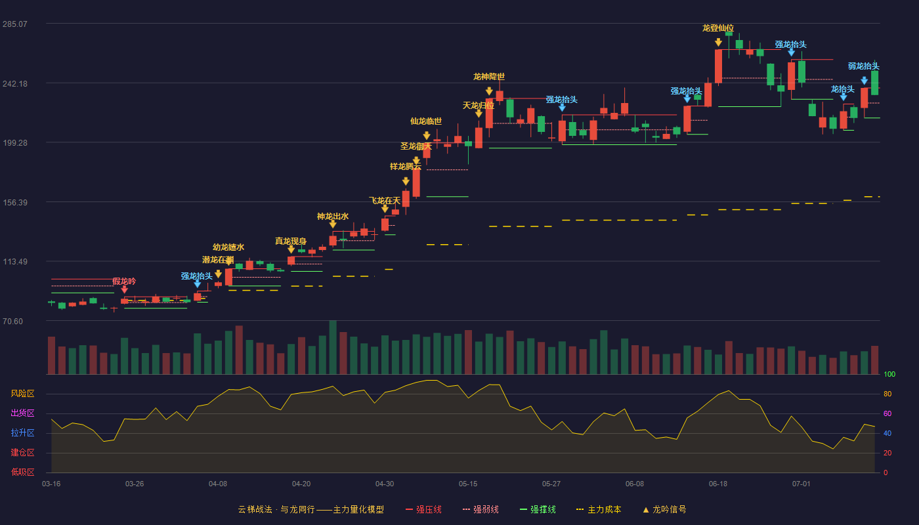Click the 风险区 zone label
The image size is (919, 525).
pos(22,394)
